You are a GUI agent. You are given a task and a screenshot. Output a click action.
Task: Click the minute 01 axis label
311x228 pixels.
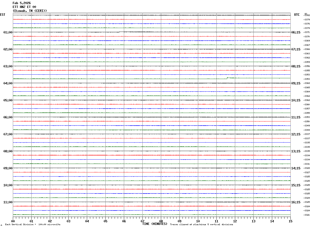(x=31, y=221)
